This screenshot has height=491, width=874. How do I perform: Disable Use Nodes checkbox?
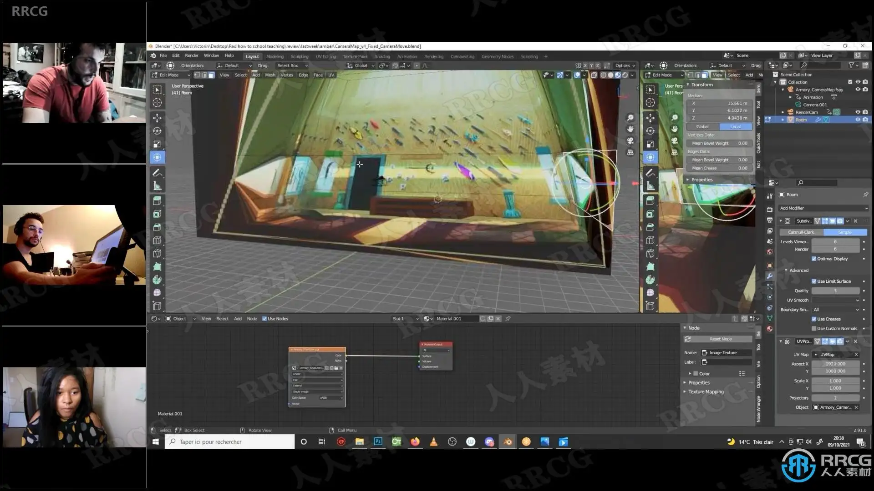point(264,319)
